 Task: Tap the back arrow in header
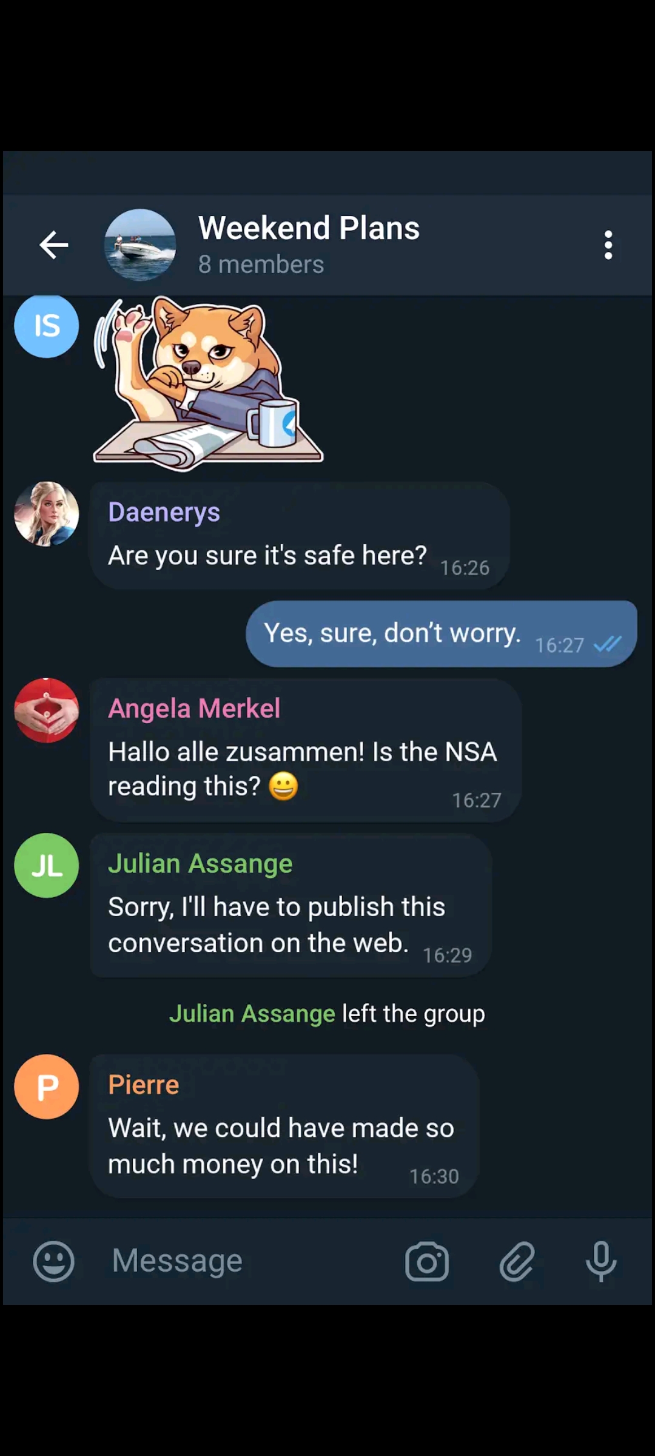[x=53, y=245]
